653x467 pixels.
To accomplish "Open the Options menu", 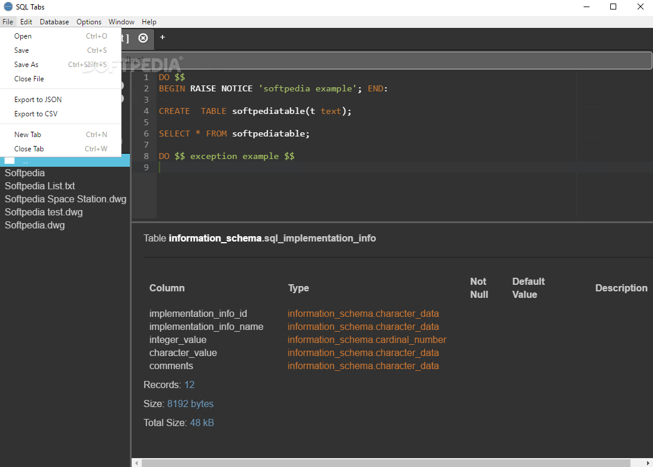I will tap(89, 22).
